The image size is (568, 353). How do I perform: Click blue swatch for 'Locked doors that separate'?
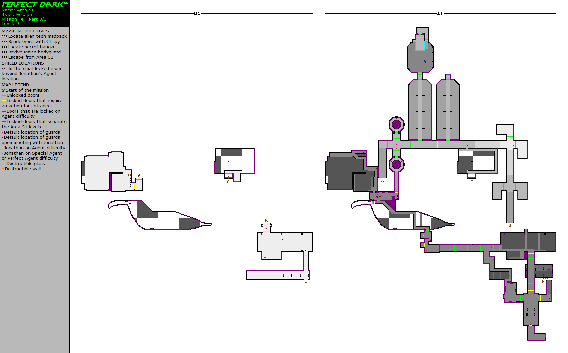pos(4,122)
